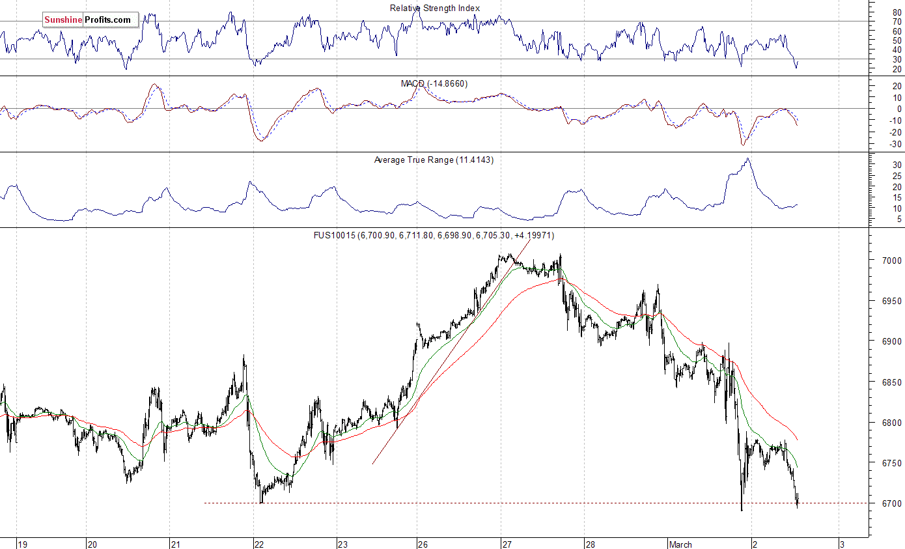Click the MACD -30 axis label
Image resolution: width=905 pixels, height=549 pixels.
coord(895,144)
